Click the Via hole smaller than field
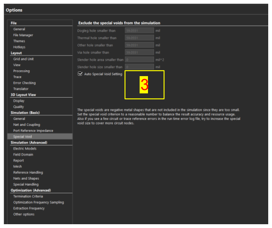The width and height of the screenshot is (272, 228). pos(139,53)
